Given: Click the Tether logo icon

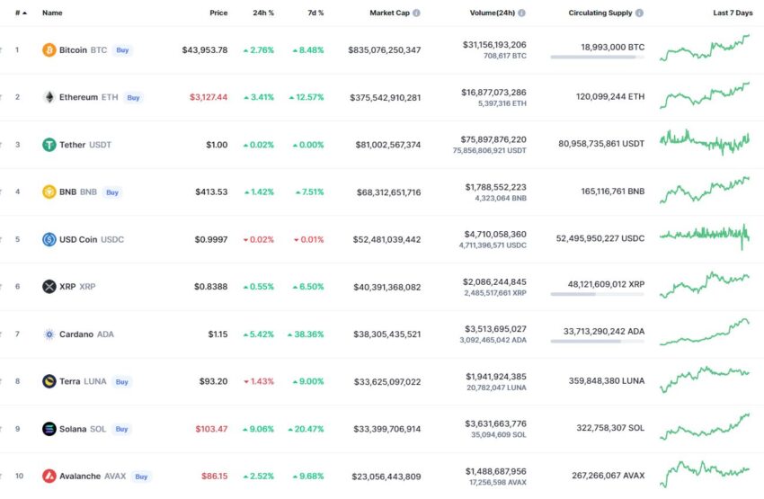Looking at the screenshot, I should [49, 145].
